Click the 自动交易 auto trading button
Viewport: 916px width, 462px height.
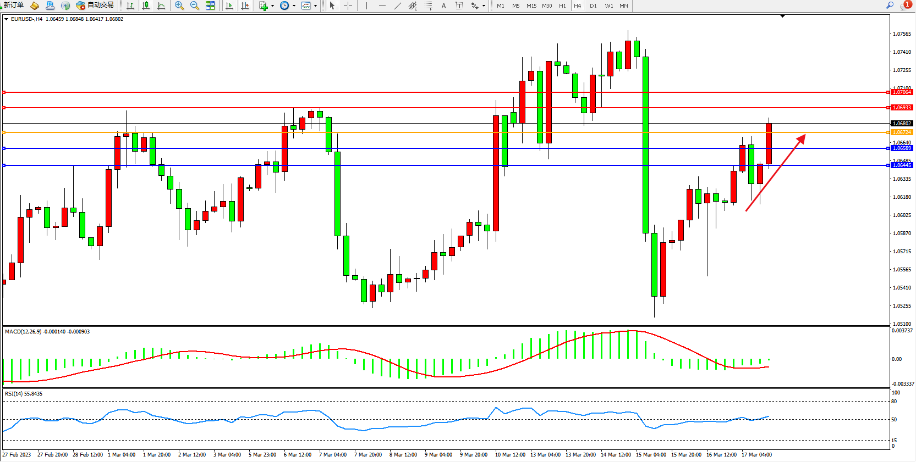[95, 5]
